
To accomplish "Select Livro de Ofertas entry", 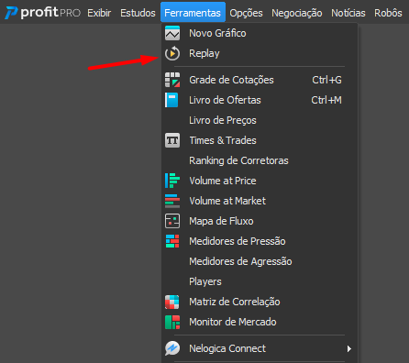I will (260, 100).
